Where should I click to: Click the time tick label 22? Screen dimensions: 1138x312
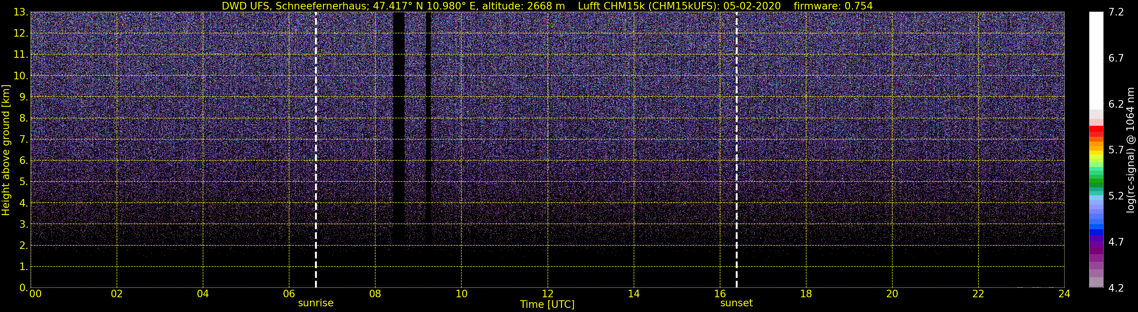(x=978, y=294)
